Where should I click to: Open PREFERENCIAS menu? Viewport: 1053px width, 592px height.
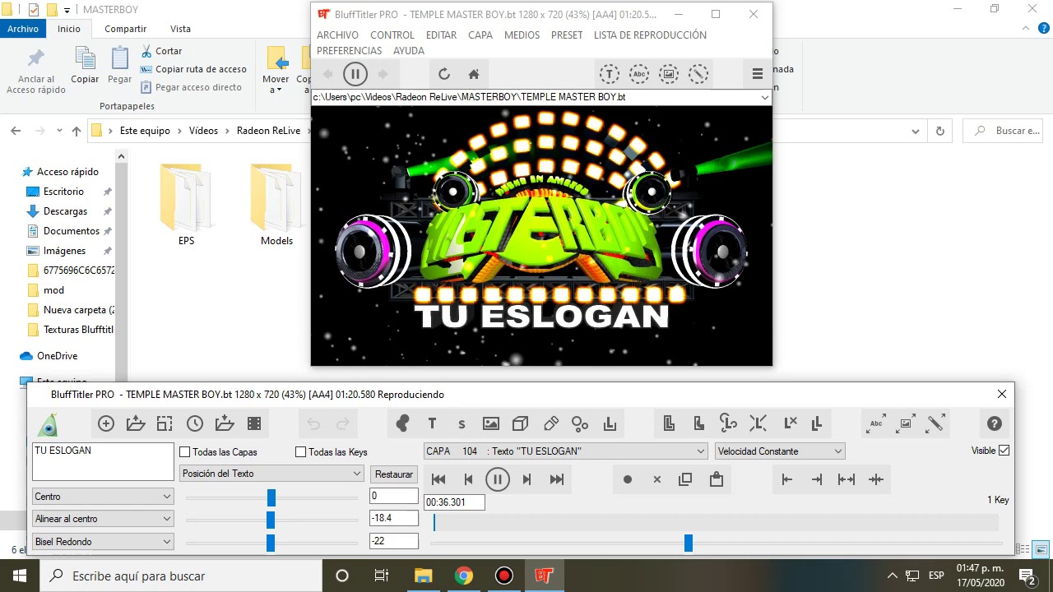tap(349, 51)
